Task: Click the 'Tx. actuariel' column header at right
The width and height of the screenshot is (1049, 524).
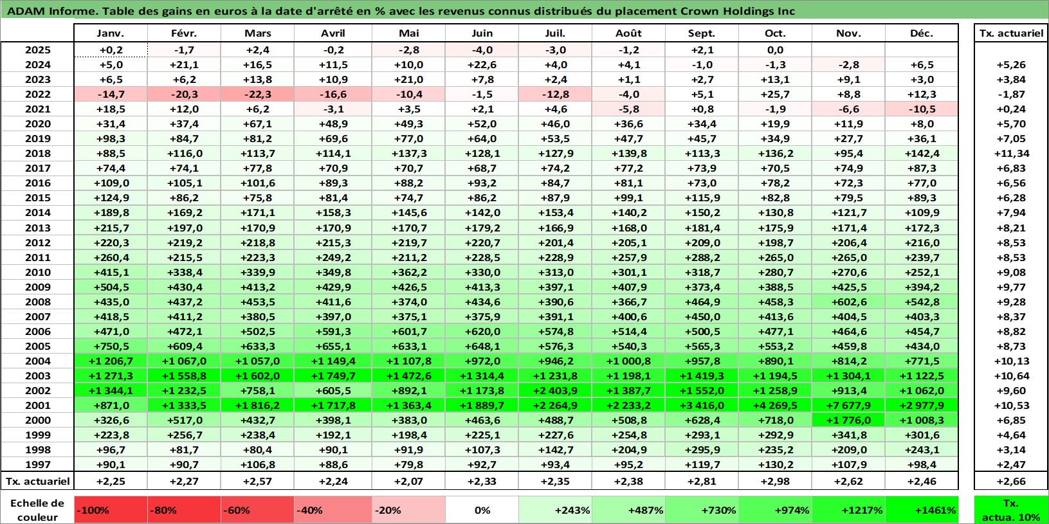Action: (x=1011, y=33)
